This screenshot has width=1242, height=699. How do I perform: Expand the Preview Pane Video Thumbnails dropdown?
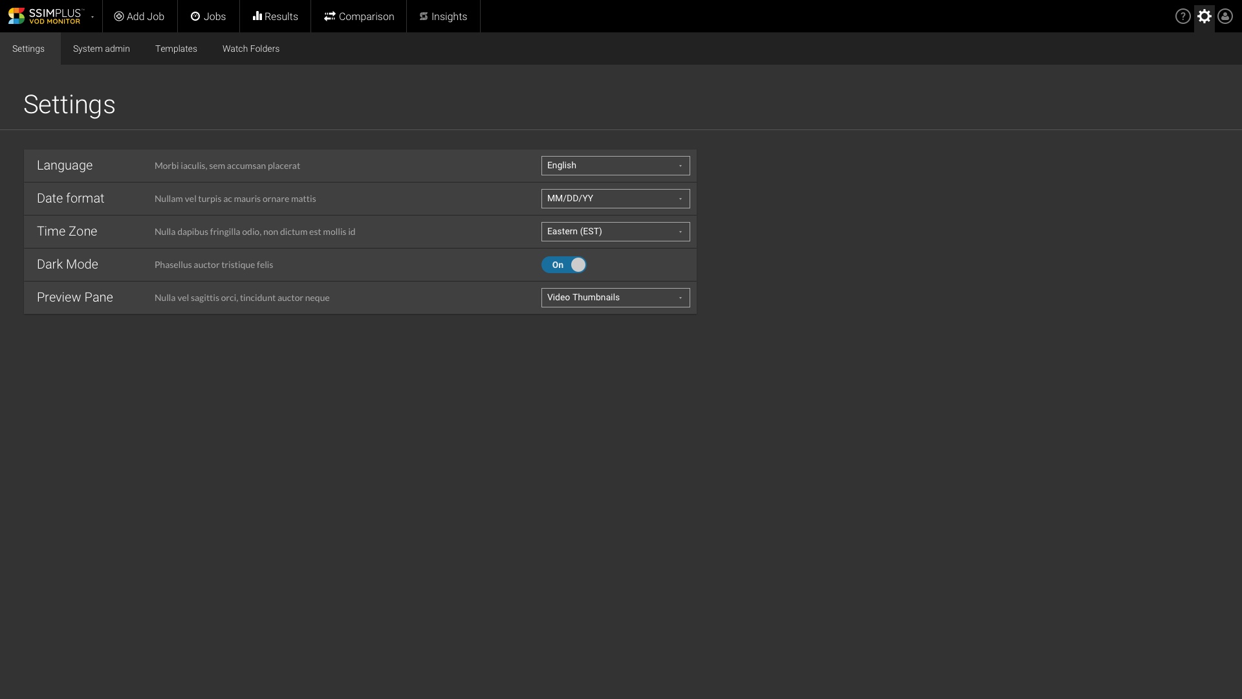click(x=615, y=298)
